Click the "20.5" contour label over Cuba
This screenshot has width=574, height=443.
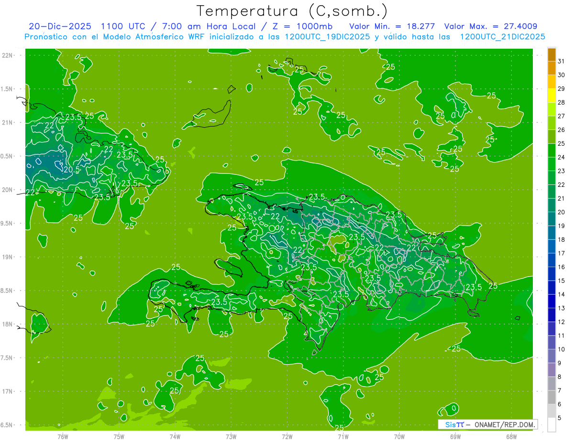pos(71,170)
